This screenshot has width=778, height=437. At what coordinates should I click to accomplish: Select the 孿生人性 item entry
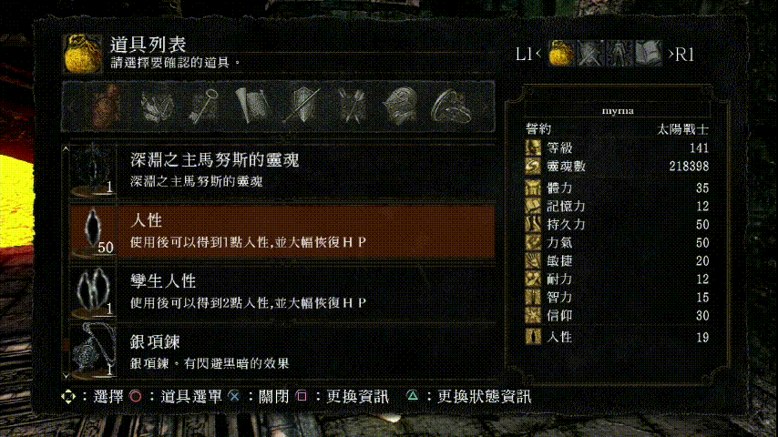282,292
